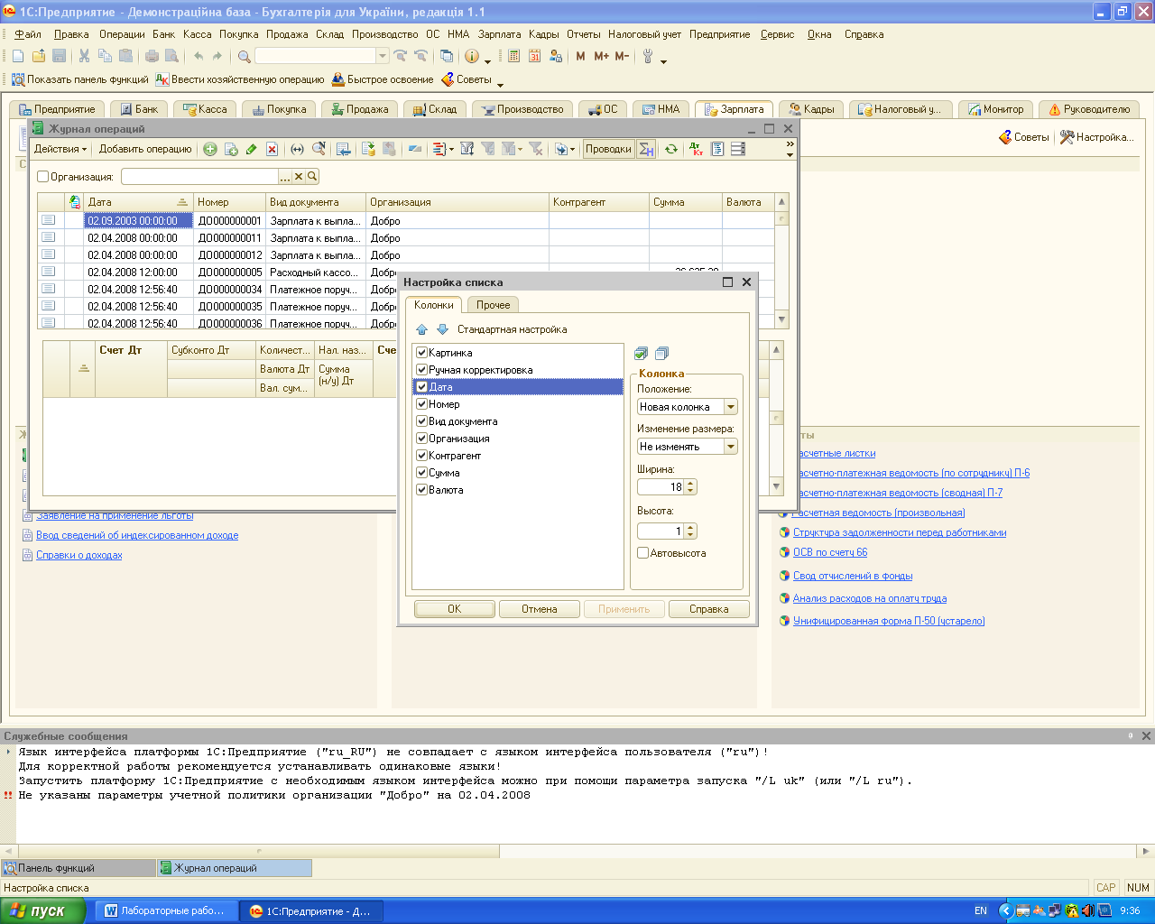The height and width of the screenshot is (924, 1155).
Task: Click the Организация filter input field
Action: [x=199, y=177]
